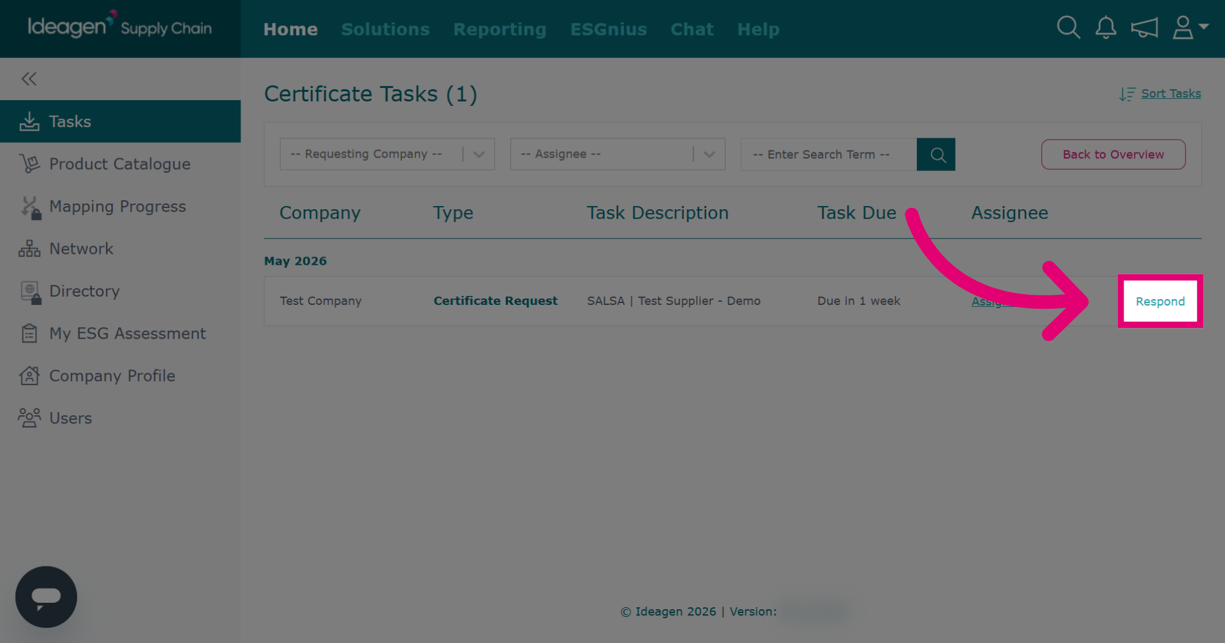
Task: Click the May 2026 group heading
Action: pos(295,261)
